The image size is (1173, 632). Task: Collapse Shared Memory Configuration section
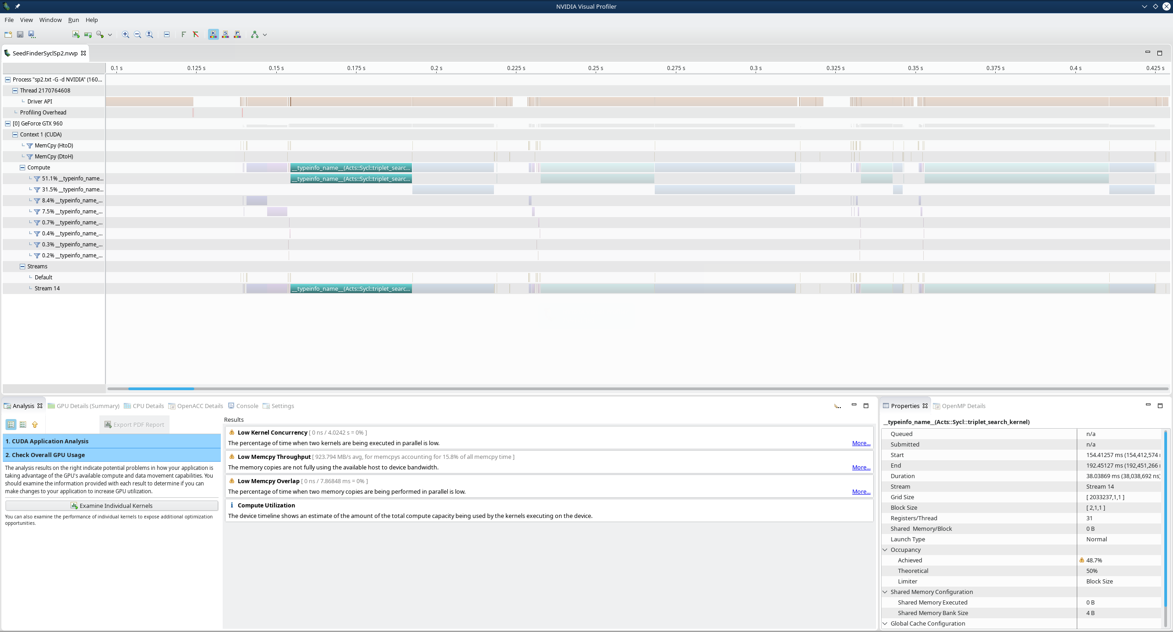(885, 592)
